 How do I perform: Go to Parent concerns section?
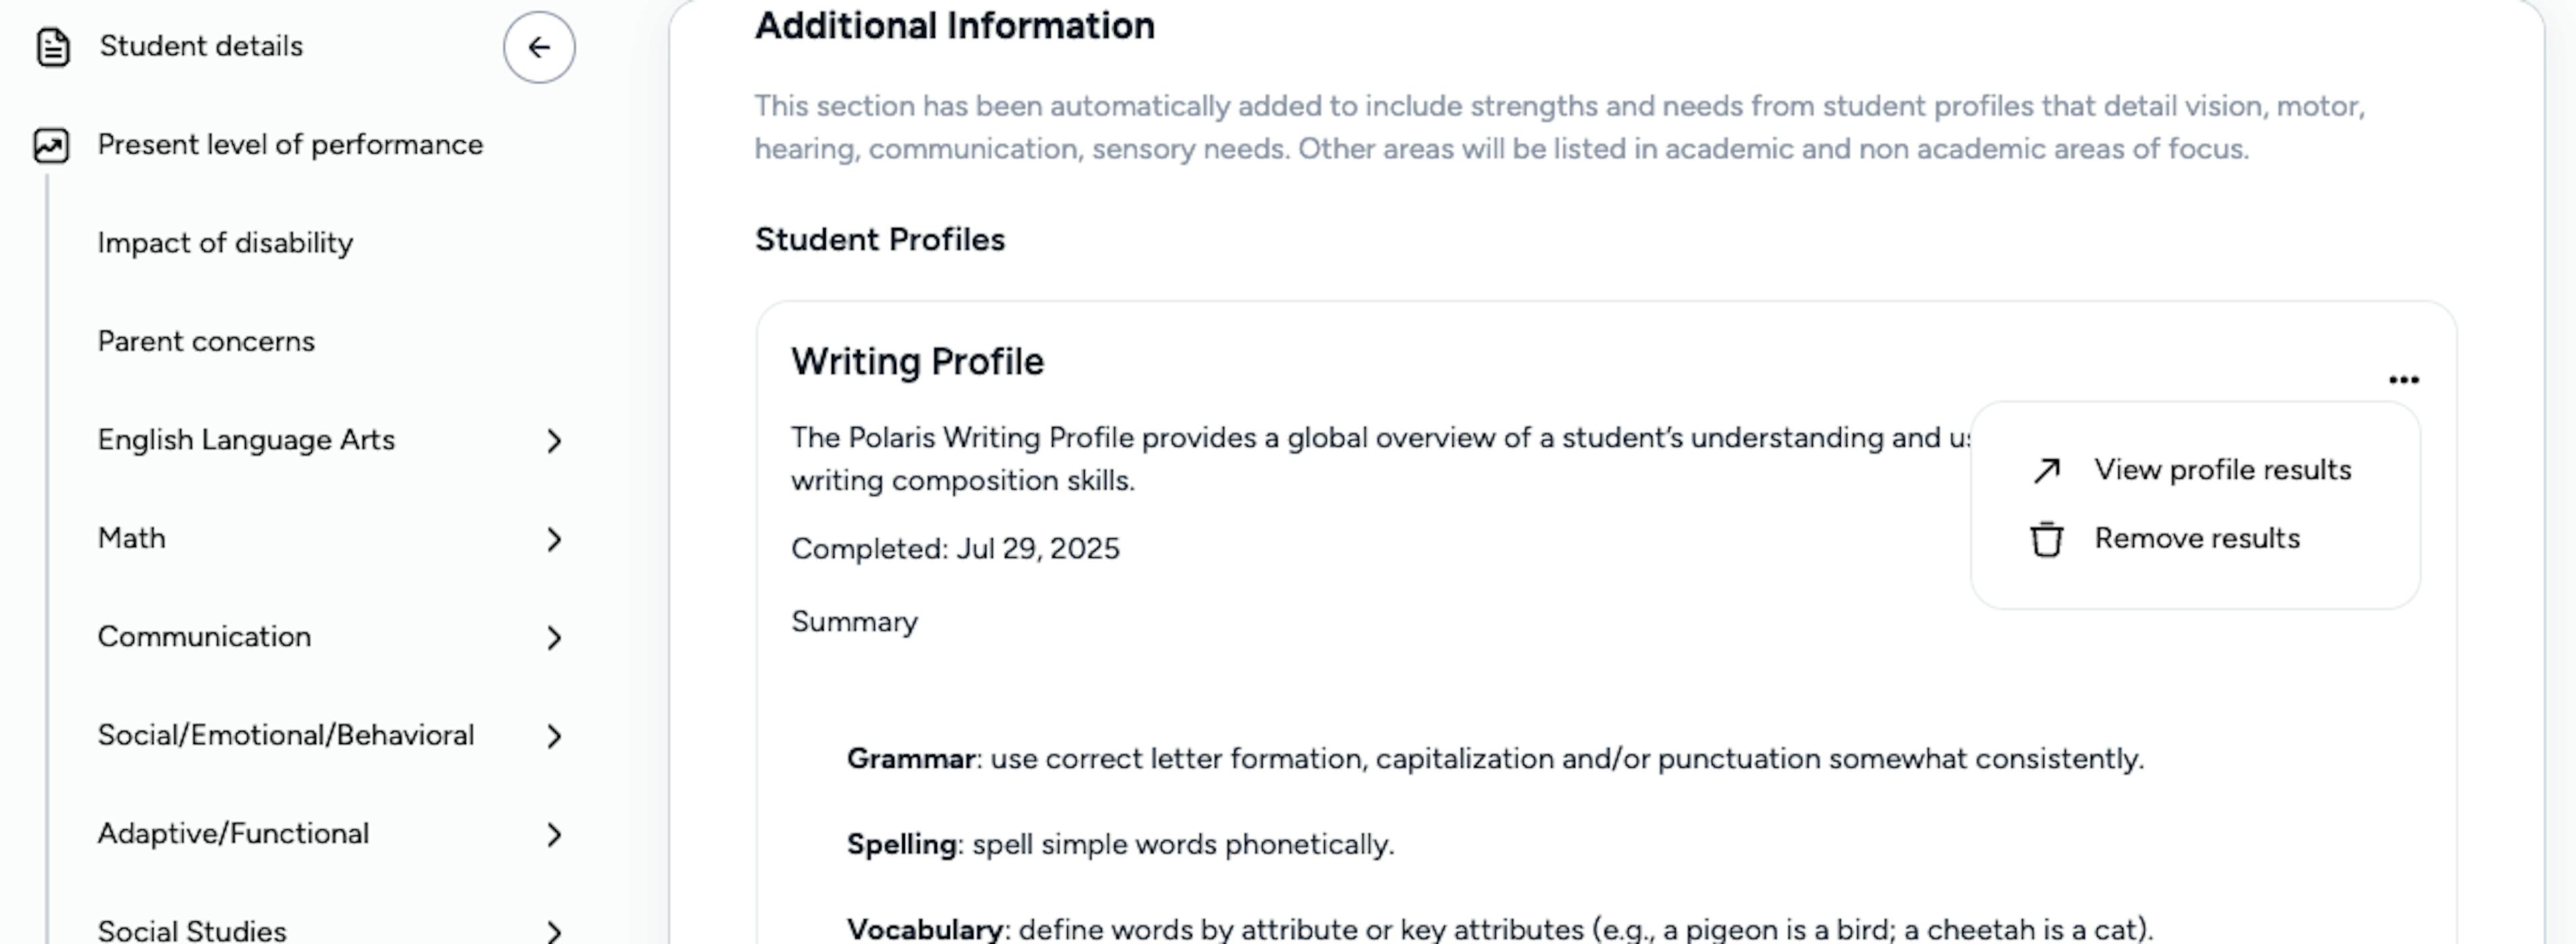pos(206,342)
